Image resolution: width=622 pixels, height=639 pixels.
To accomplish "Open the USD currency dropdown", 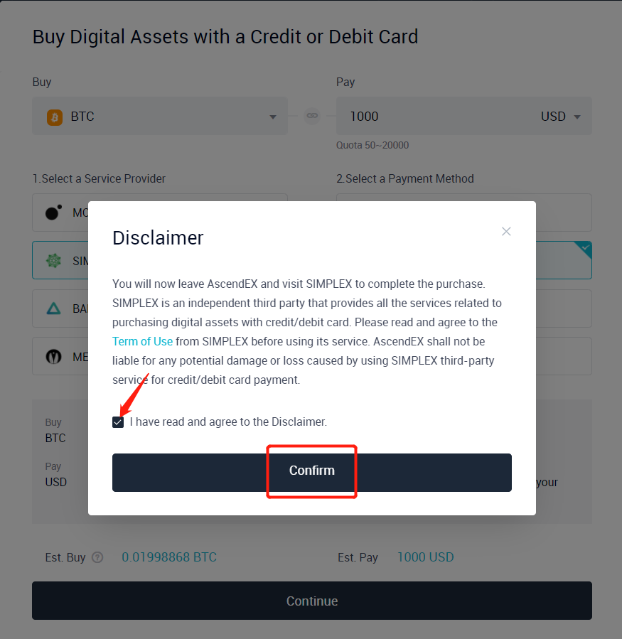I will pos(561,117).
